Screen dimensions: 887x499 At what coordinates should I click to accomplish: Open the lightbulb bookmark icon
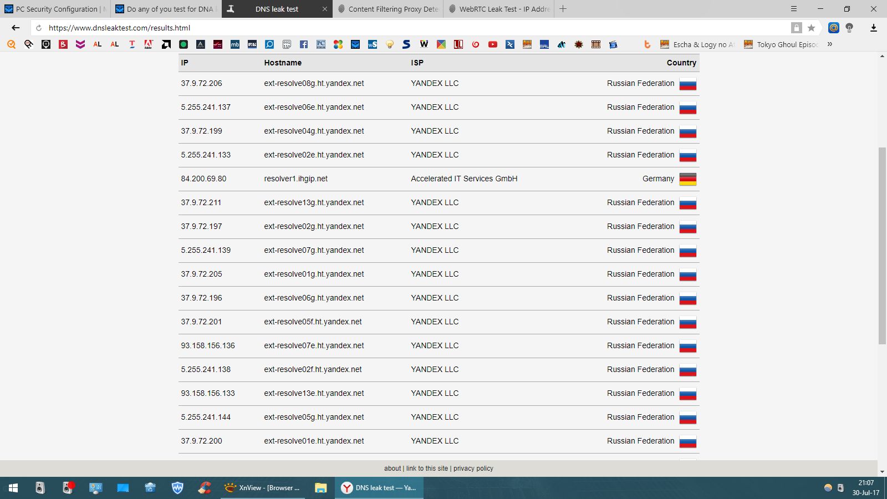(390, 44)
